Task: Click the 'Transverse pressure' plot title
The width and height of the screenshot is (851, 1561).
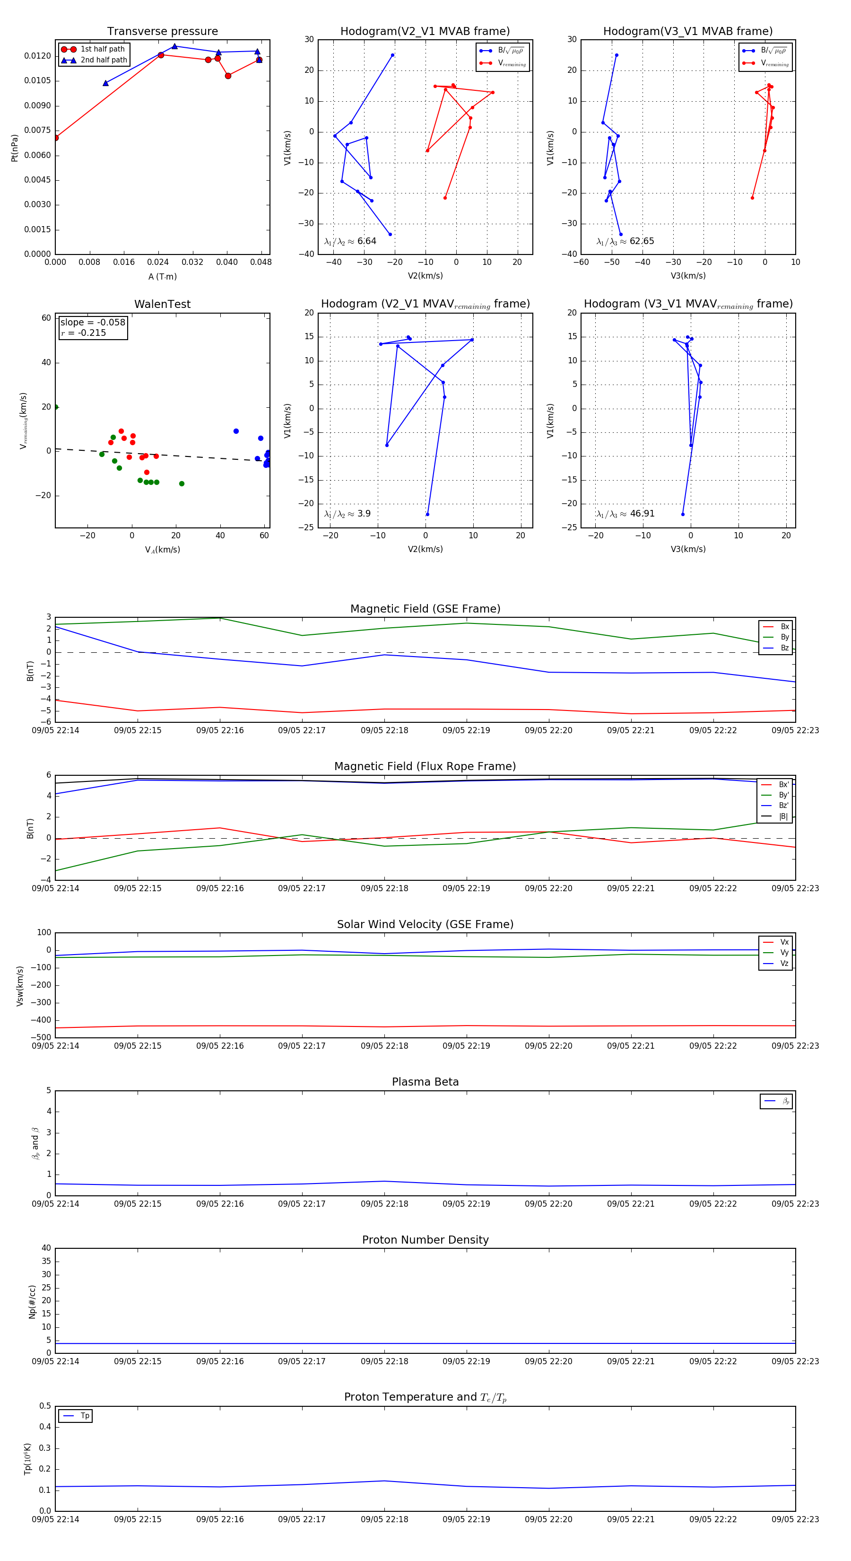Action: (162, 32)
